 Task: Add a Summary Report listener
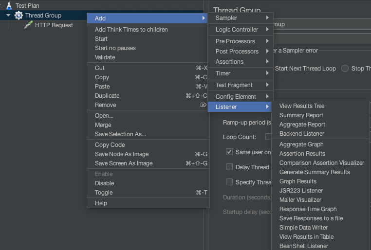[x=320, y=115]
